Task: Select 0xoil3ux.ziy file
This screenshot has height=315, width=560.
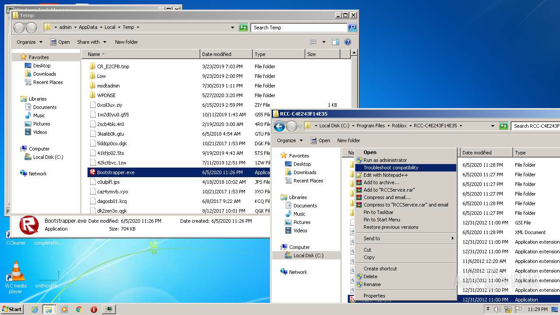Action: pyautogui.click(x=109, y=105)
